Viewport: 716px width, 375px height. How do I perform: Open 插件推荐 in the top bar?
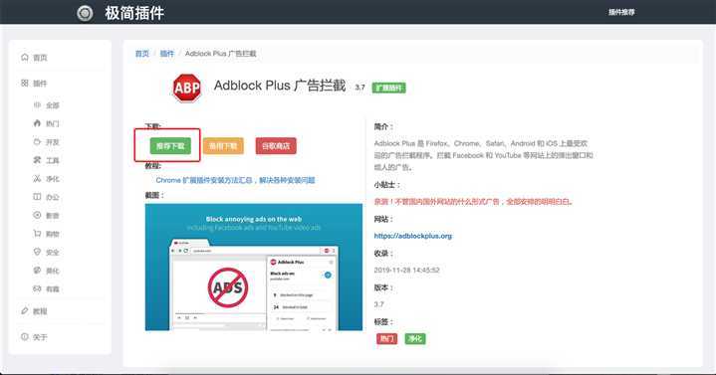621,12
